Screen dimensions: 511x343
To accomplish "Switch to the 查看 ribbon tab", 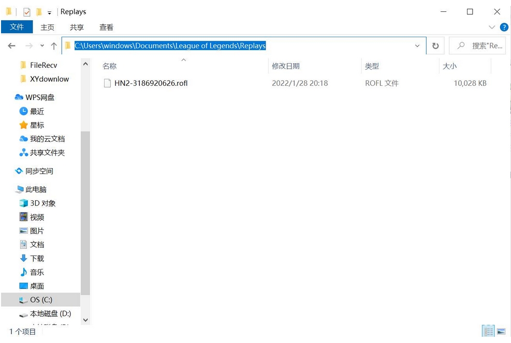I will (x=106, y=27).
